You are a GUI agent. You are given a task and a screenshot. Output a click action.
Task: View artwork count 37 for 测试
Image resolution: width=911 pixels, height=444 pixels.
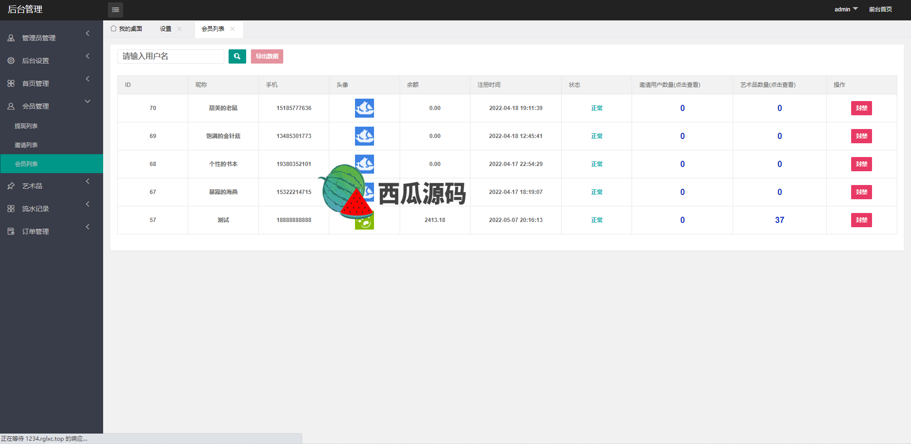click(780, 220)
